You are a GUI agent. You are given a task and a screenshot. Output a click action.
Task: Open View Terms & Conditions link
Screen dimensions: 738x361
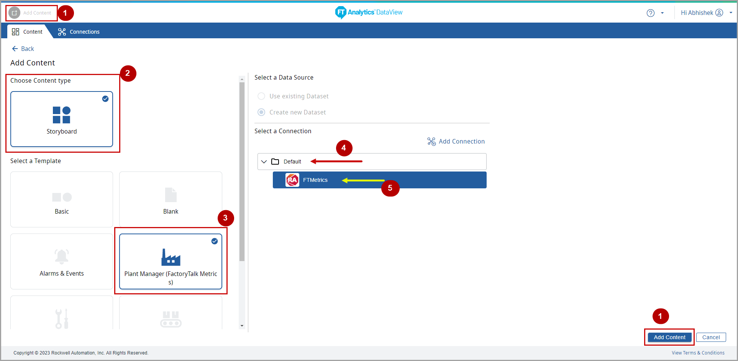tap(698, 353)
